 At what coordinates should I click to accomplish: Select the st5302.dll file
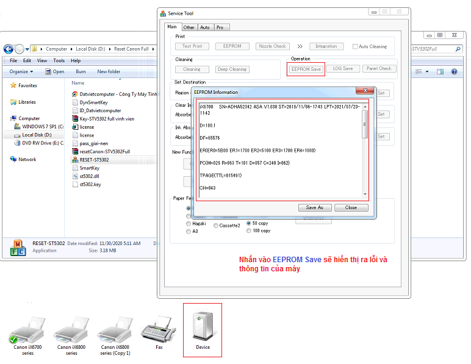[86, 176]
